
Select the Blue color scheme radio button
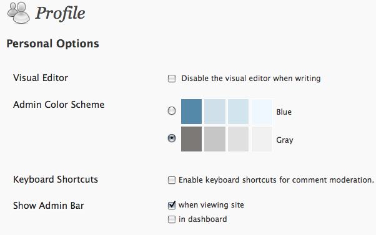point(172,111)
